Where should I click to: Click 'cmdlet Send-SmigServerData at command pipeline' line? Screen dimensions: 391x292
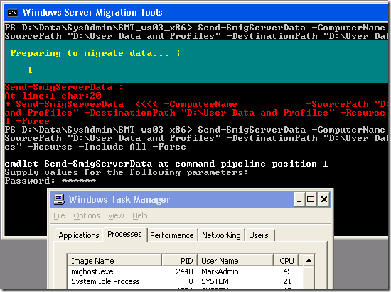click(x=166, y=164)
